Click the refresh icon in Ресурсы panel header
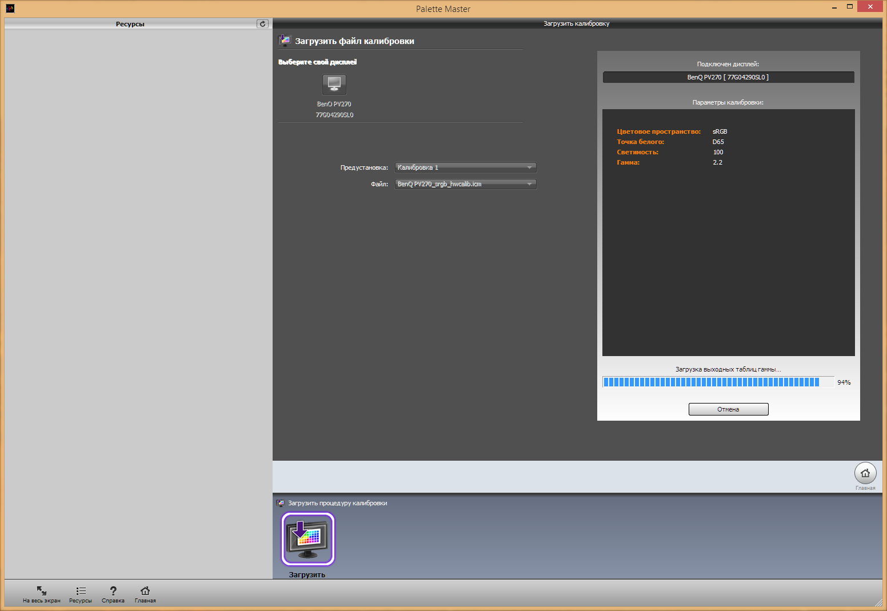This screenshot has height=611, width=887. tap(262, 23)
